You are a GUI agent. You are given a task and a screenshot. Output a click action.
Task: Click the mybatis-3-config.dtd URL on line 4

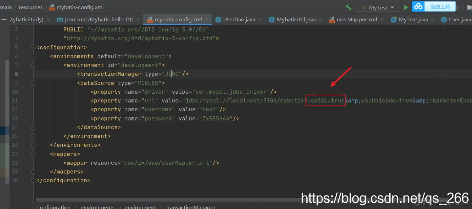pyautogui.click(x=140, y=39)
